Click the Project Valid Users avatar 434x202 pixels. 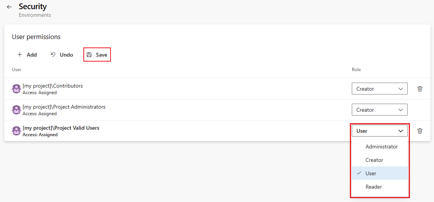(x=16, y=131)
